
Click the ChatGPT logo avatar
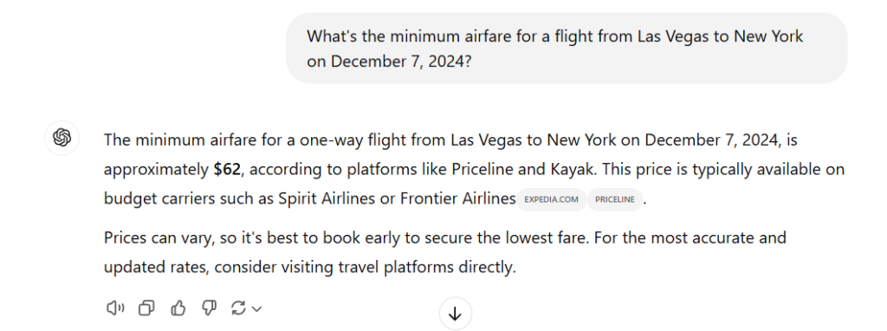coord(62,138)
